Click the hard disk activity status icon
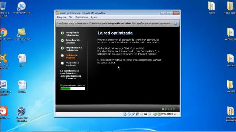The width and height of the screenshot is (236, 132). click(x=125, y=114)
